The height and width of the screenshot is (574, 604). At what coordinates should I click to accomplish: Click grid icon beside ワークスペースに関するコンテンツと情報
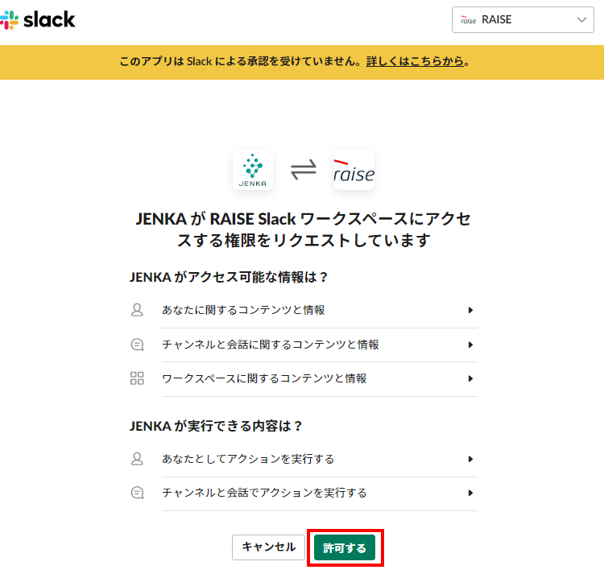[137, 378]
